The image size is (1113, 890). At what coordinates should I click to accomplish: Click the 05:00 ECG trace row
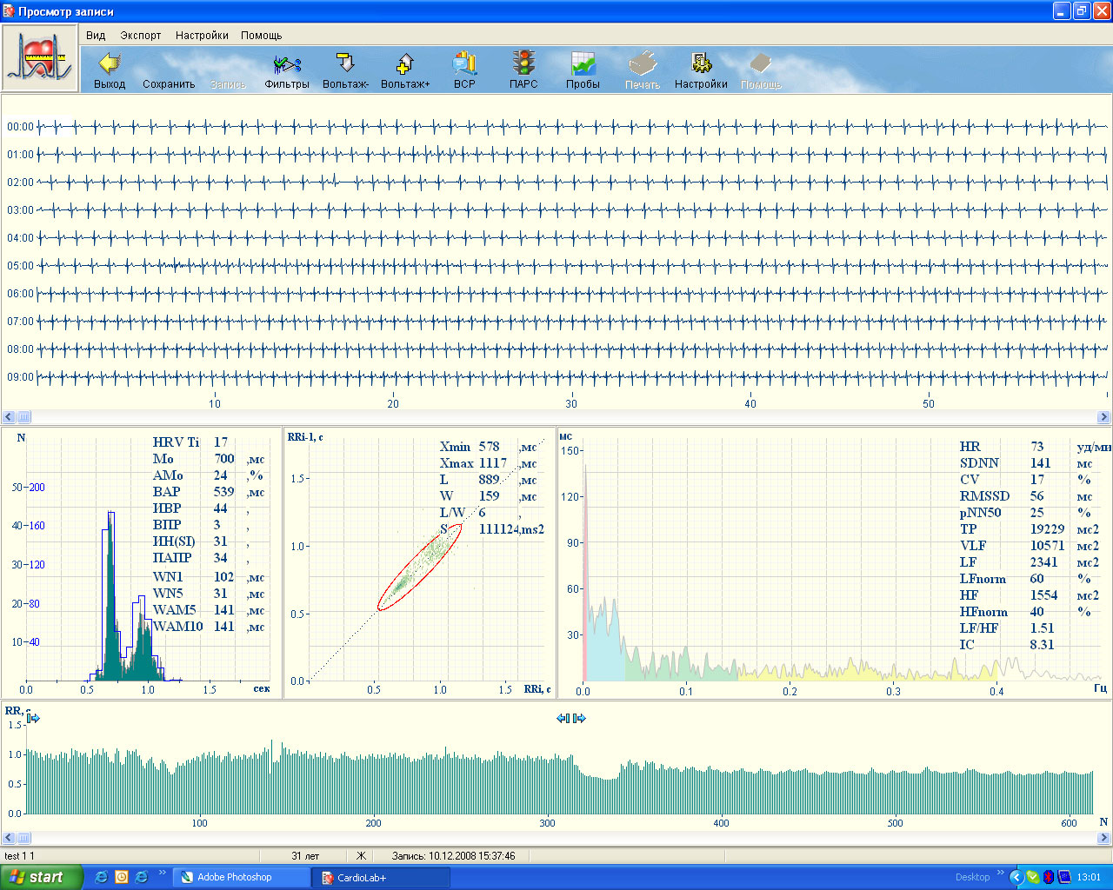(556, 266)
